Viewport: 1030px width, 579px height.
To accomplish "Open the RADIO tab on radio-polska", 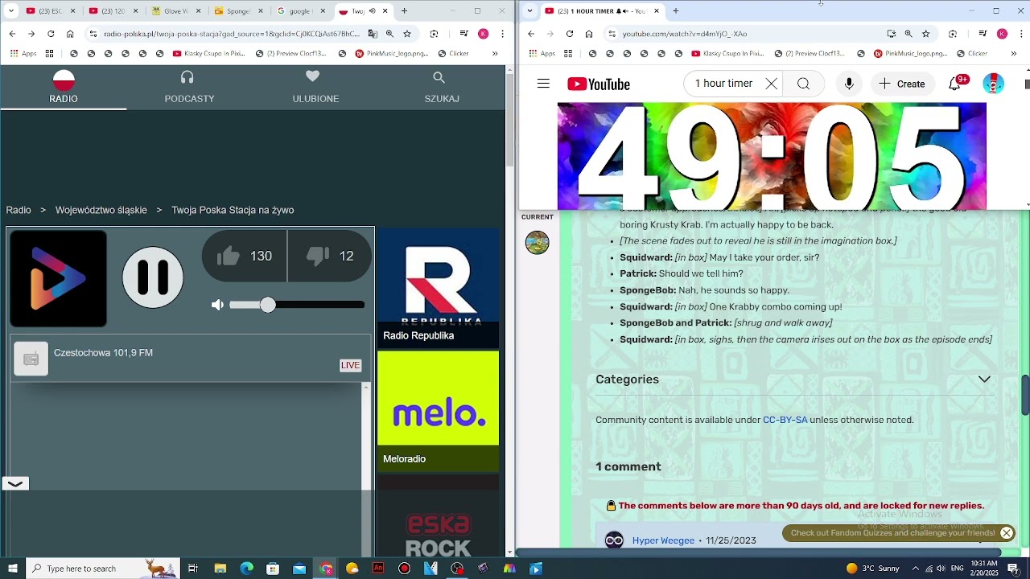I will [x=64, y=87].
